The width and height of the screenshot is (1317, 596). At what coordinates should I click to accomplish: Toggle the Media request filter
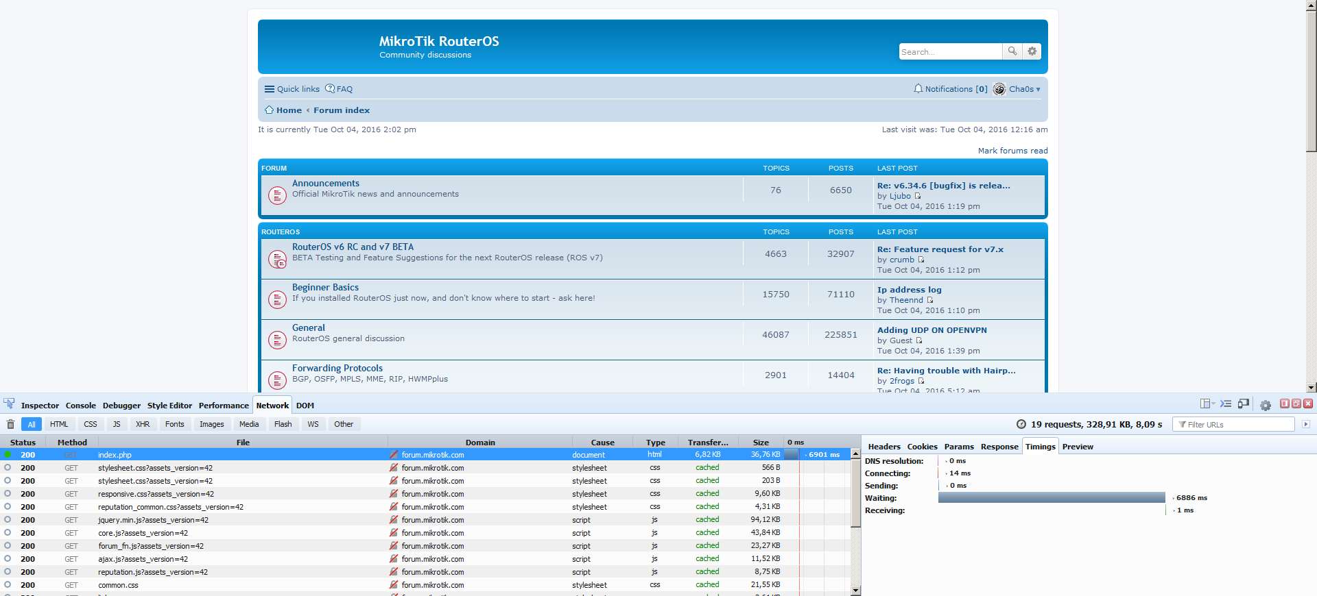(x=249, y=425)
